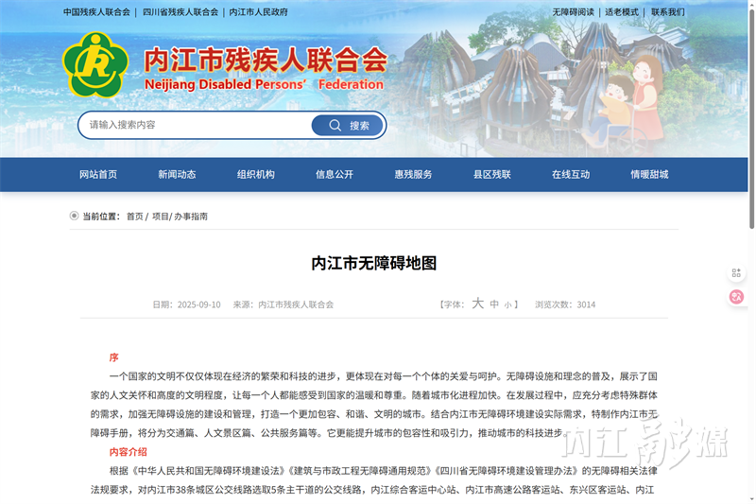Click the Disabled Persons' Federation logo emblem

click(94, 64)
